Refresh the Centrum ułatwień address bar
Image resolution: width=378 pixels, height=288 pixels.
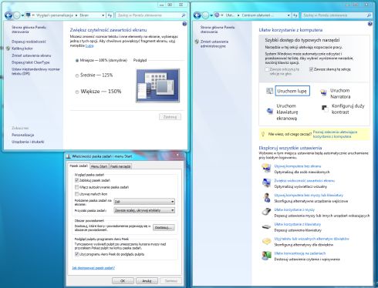pyautogui.click(x=295, y=15)
